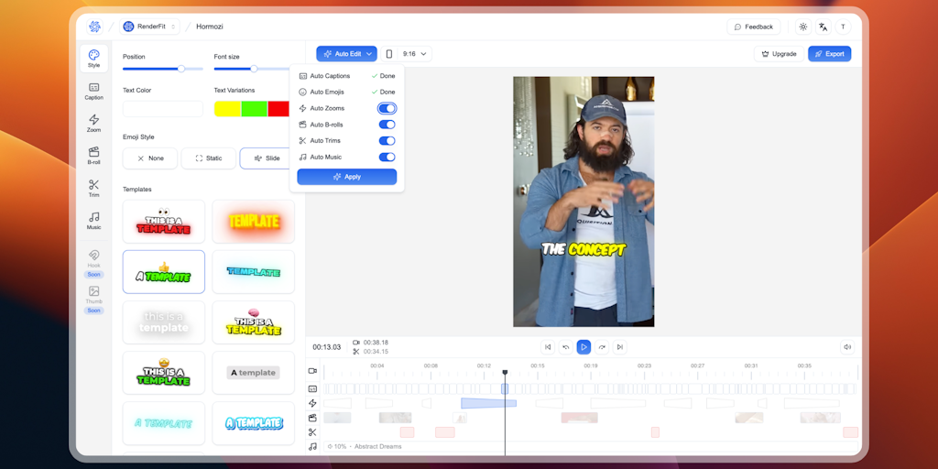Open the Feedback dialog
The height and width of the screenshot is (469, 938).
tap(753, 27)
